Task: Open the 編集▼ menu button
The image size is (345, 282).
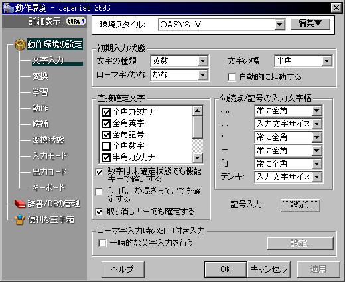Action: click(x=310, y=23)
